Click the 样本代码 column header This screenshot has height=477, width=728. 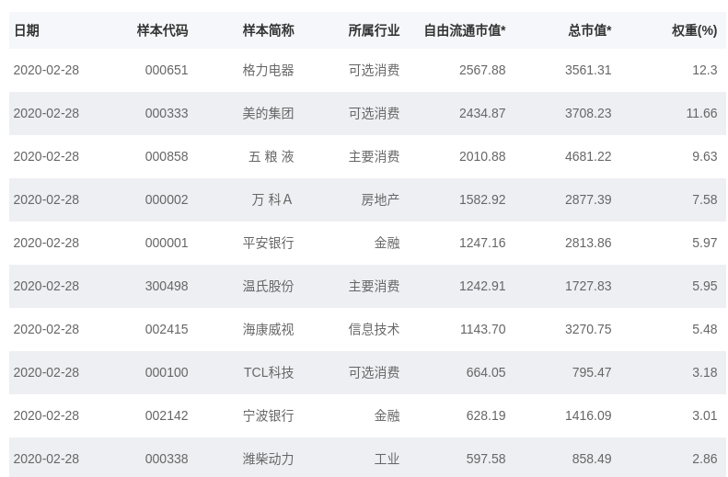pos(163,30)
